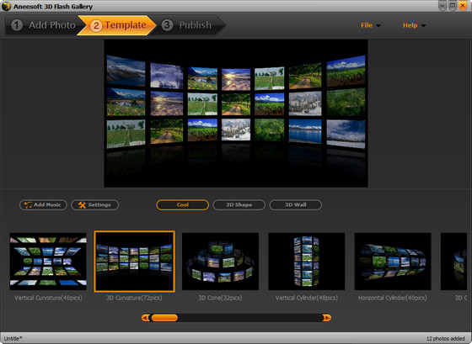This screenshot has width=472, height=344.
Task: Select the Cool template category
Action: point(182,205)
